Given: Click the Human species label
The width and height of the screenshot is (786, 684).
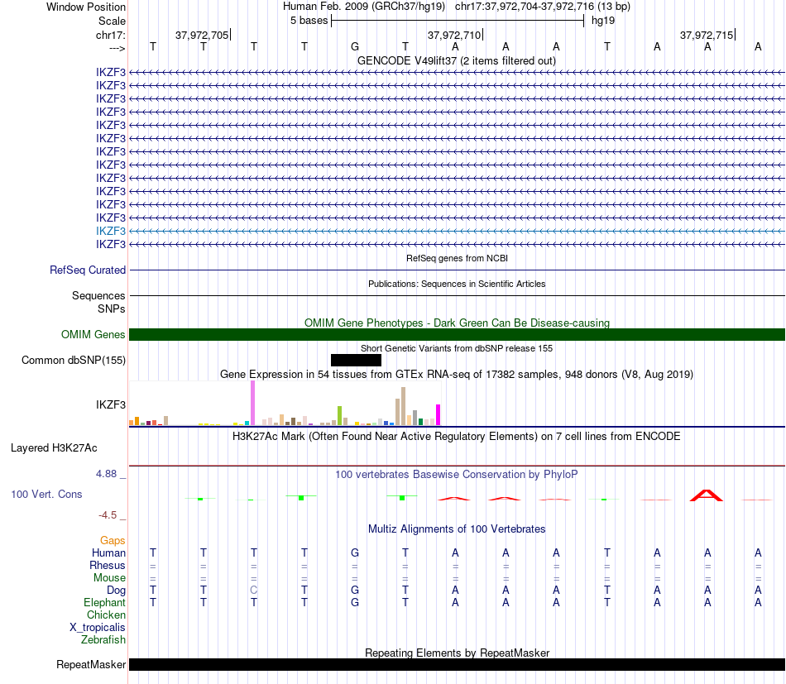Looking at the screenshot, I should [108, 552].
